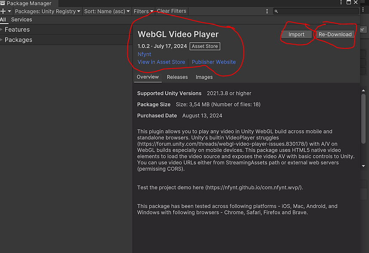Click the plus add-package icon
The image size is (369, 253).
(x=3, y=11)
